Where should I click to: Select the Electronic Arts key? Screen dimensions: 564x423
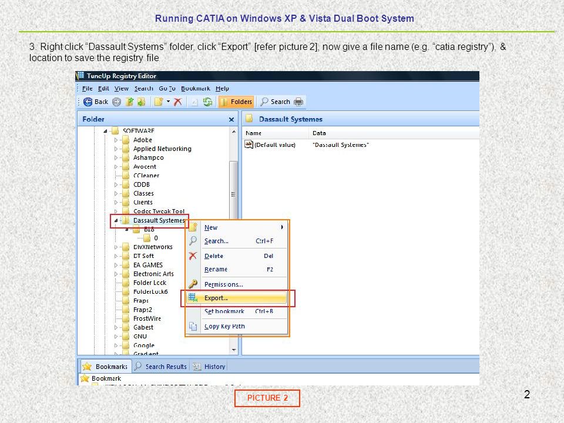tap(153, 274)
